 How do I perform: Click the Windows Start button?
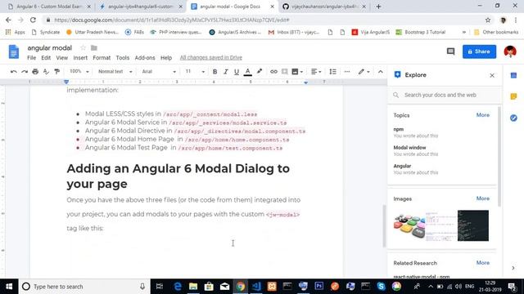[x=9, y=287]
